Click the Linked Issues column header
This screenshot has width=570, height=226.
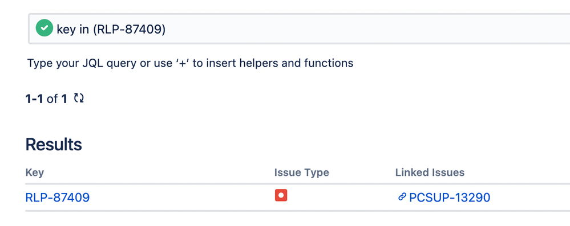(x=430, y=172)
